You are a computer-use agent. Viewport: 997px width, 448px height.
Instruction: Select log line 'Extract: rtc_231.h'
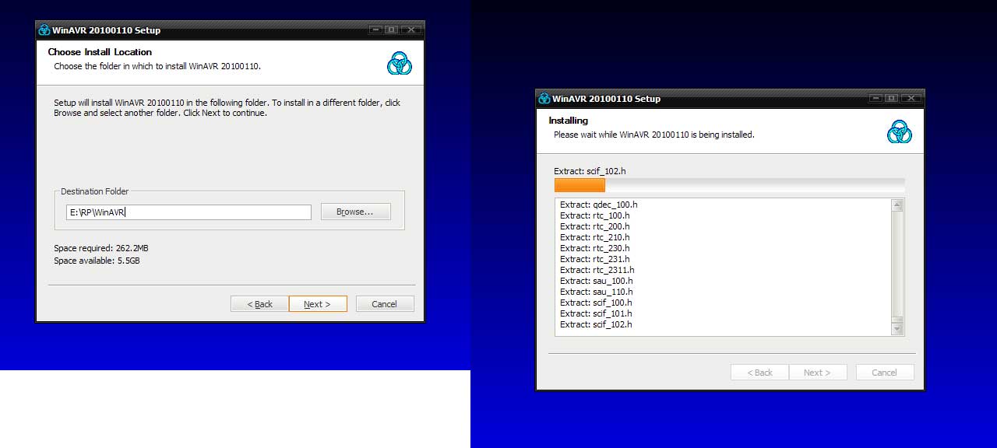pyautogui.click(x=595, y=259)
